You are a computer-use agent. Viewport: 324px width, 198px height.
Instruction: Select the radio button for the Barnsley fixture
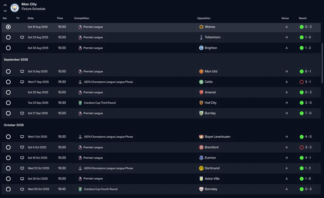[8, 189]
